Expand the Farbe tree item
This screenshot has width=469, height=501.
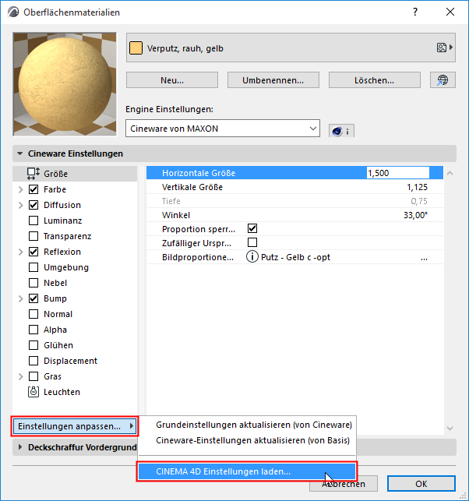[21, 189]
